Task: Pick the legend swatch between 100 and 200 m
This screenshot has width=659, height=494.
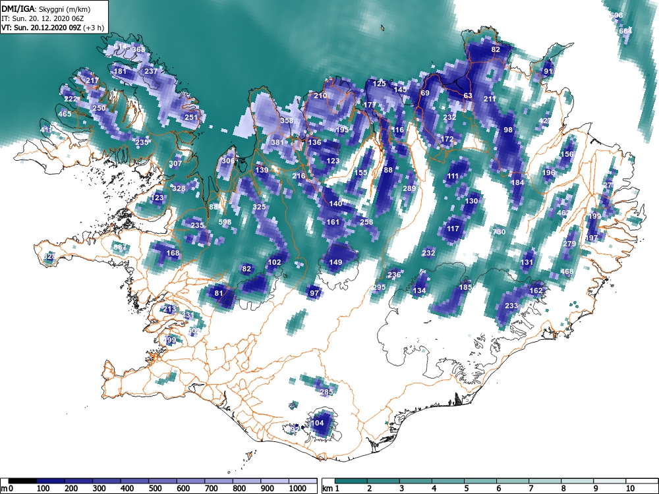Action: click(51, 481)
